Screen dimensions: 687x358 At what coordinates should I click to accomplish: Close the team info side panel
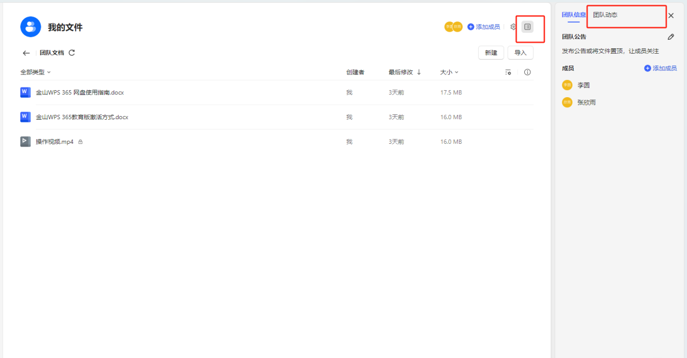[x=671, y=16]
